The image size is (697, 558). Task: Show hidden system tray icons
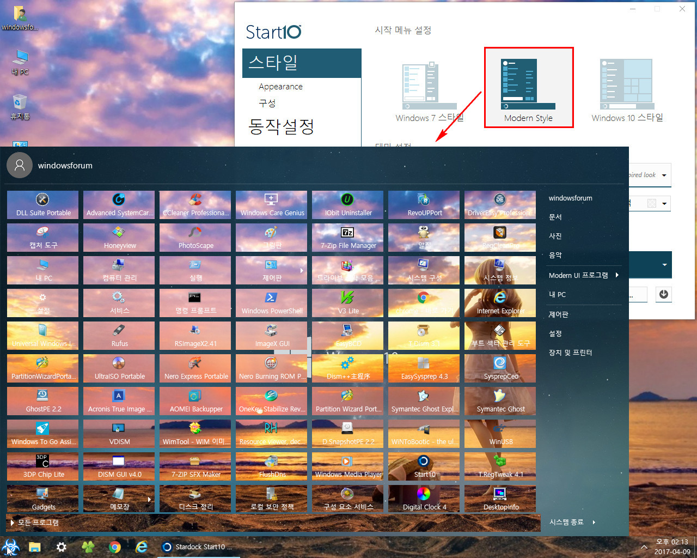[644, 547]
